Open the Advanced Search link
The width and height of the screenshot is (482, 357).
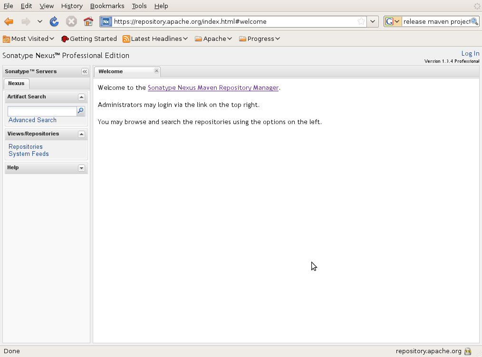32,120
